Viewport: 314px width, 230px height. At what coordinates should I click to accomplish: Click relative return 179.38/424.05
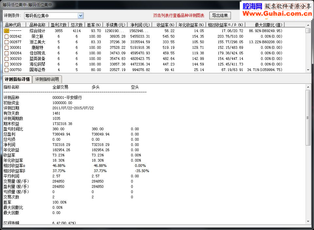point(230,53)
